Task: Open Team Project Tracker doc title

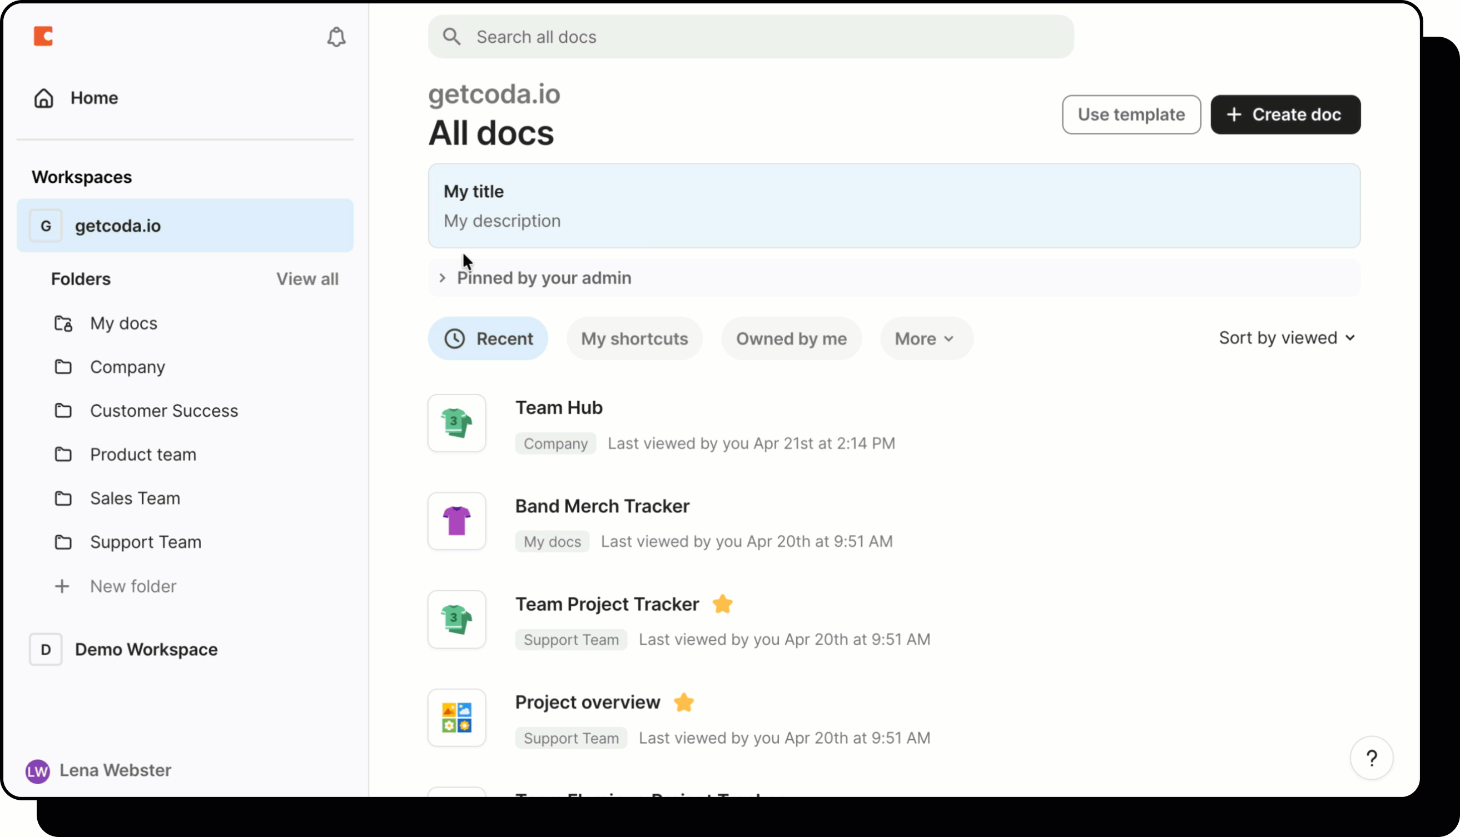Action: pyautogui.click(x=607, y=604)
